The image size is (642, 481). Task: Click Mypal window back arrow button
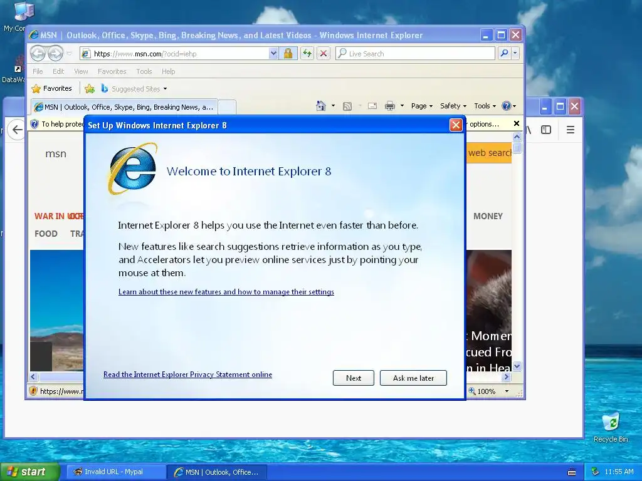[17, 130]
